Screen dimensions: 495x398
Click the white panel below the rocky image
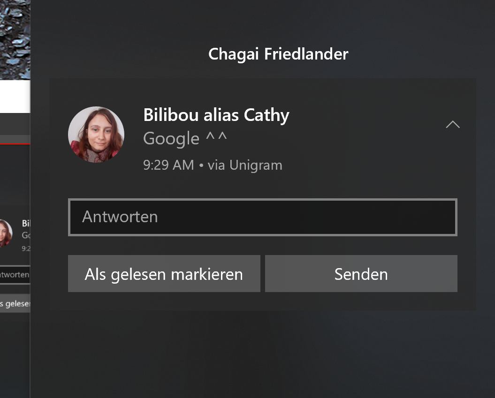15,96
